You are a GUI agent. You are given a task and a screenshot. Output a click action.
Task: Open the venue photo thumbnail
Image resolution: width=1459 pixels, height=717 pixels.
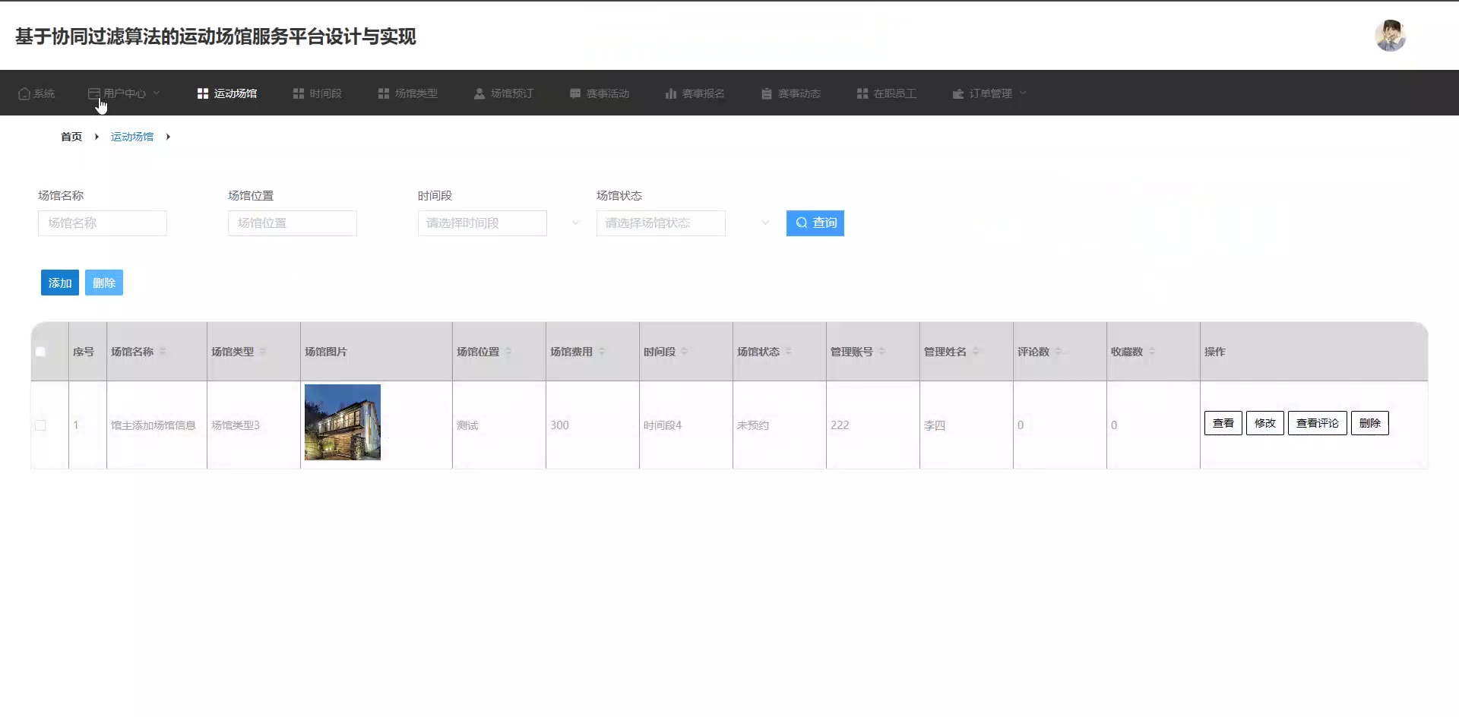click(x=343, y=422)
